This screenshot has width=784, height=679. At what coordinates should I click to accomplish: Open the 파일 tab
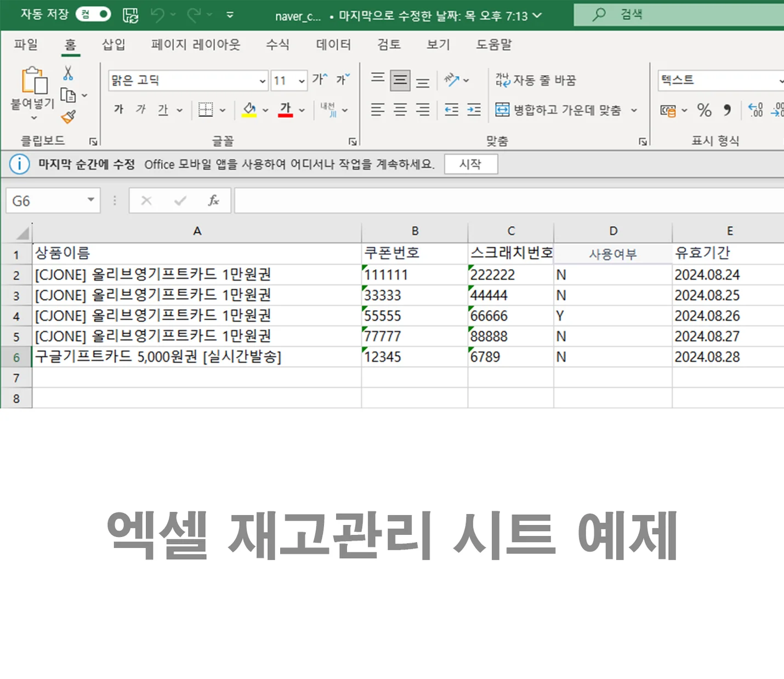pyautogui.click(x=26, y=45)
